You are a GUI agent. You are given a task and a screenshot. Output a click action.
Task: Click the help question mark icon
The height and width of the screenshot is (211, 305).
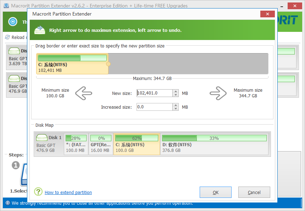(x=38, y=192)
